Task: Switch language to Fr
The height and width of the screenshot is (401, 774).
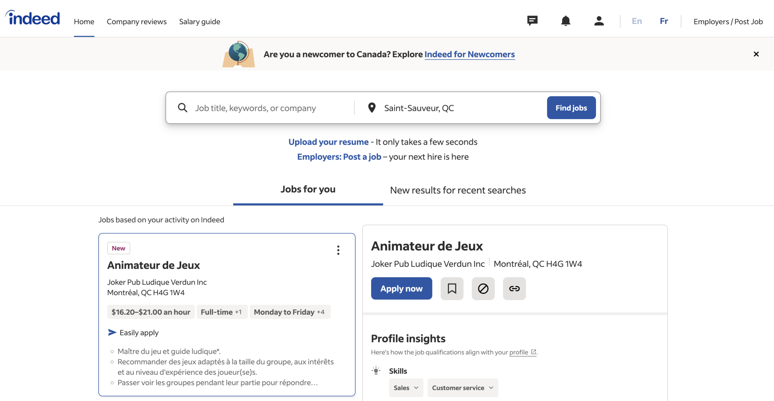Action: [664, 21]
